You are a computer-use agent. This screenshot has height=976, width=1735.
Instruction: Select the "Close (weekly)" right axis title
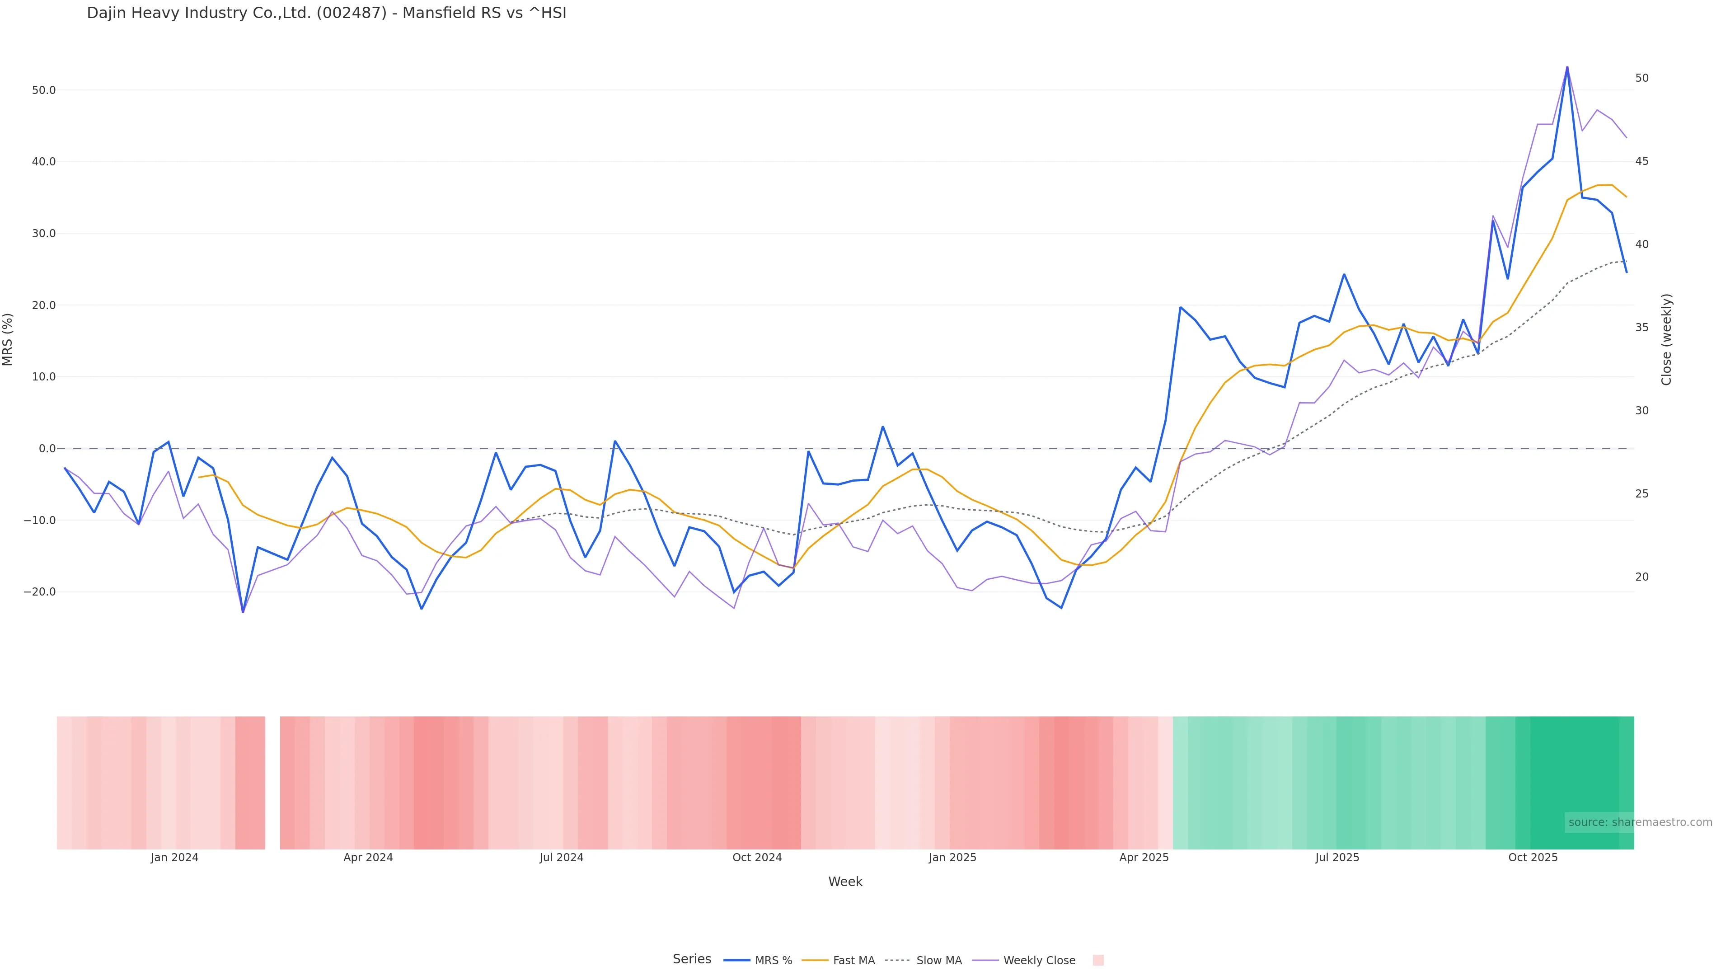[x=1667, y=339]
